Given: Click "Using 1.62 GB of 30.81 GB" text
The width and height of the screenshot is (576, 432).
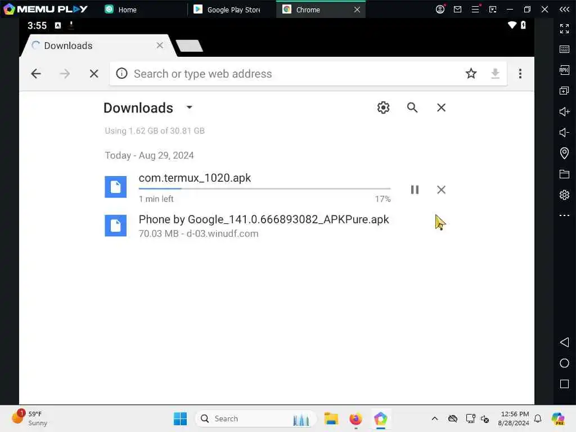Looking at the screenshot, I should point(155,130).
